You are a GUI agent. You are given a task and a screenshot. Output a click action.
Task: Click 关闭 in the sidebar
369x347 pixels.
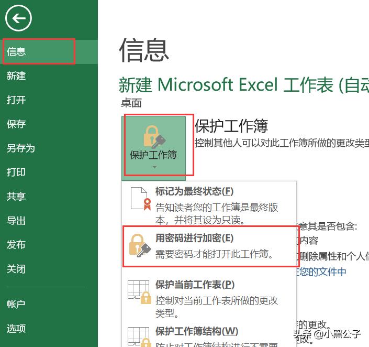[49, 269]
